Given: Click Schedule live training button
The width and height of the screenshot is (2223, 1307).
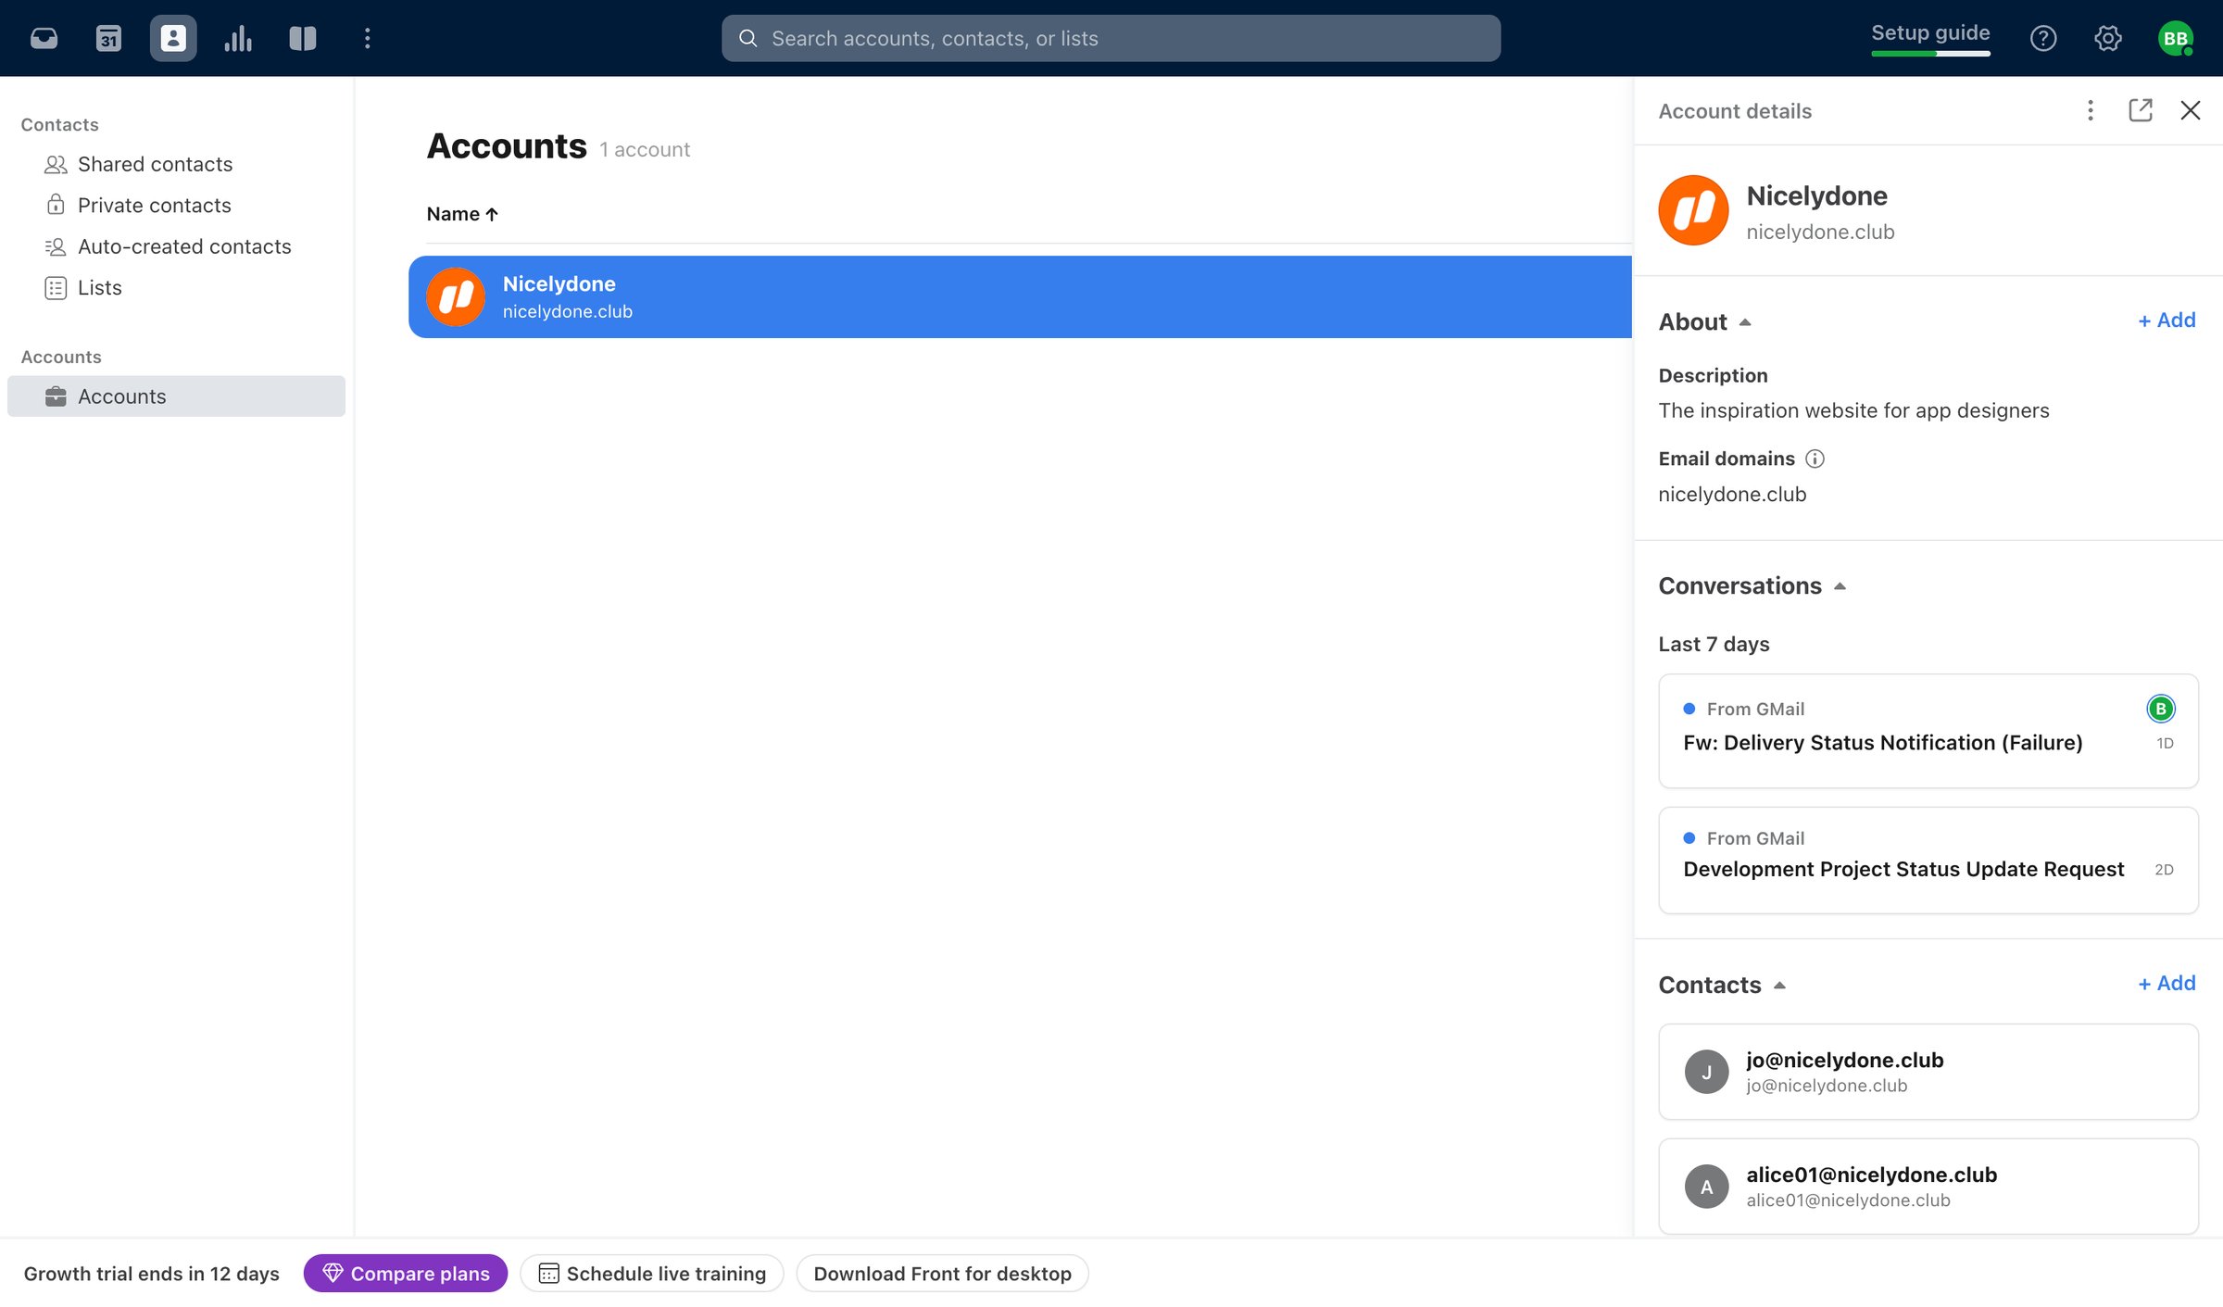Looking at the screenshot, I should tap(652, 1274).
